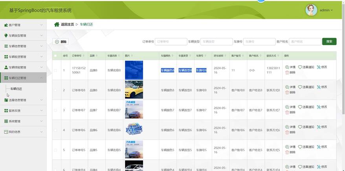This screenshot has width=345, height=171.
Task: Click 删除 trash icon in row 4
Action: [287, 132]
